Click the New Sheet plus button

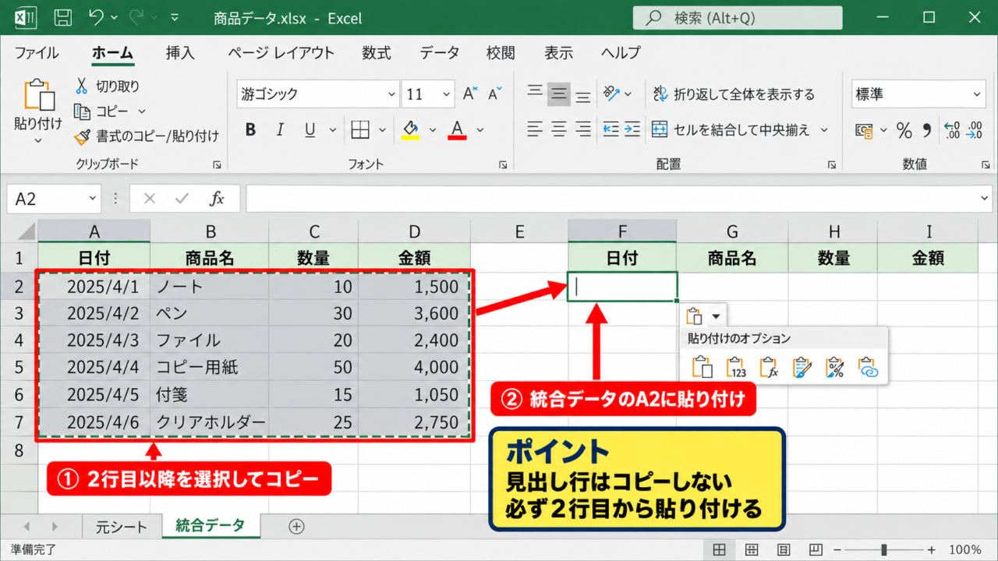(296, 527)
